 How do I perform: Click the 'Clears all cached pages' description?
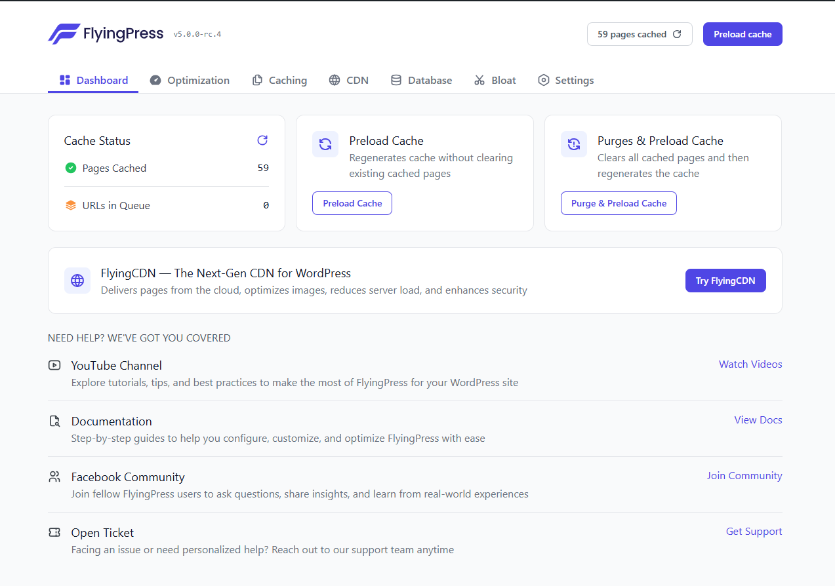(673, 166)
